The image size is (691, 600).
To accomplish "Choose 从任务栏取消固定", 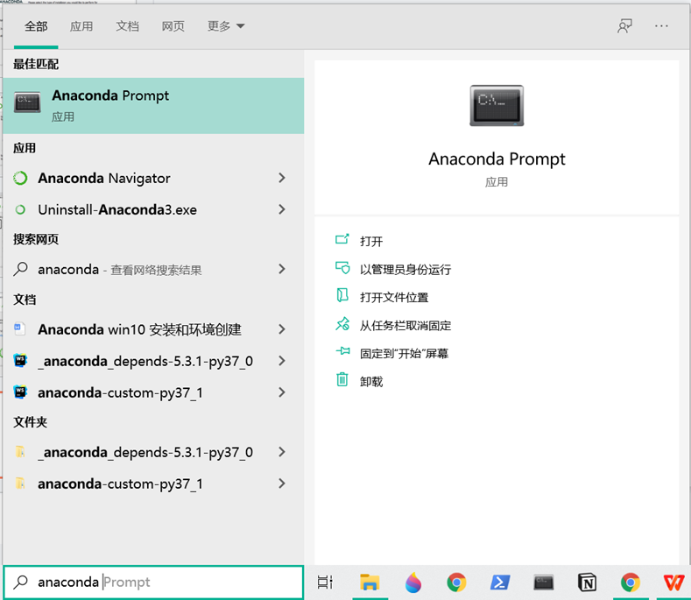I will point(405,326).
